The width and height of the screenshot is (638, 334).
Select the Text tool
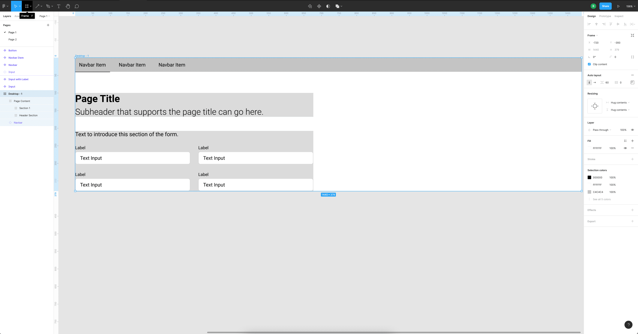59,6
